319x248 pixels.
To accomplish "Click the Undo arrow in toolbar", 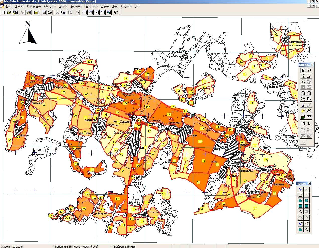I will click(x=77, y=12).
